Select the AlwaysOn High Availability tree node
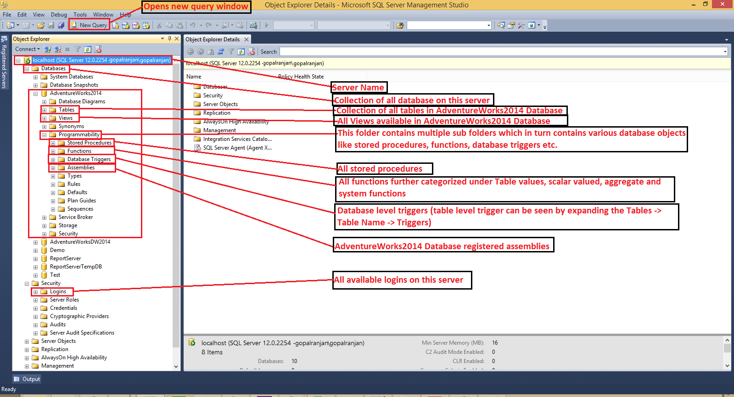The image size is (734, 397). (74, 358)
